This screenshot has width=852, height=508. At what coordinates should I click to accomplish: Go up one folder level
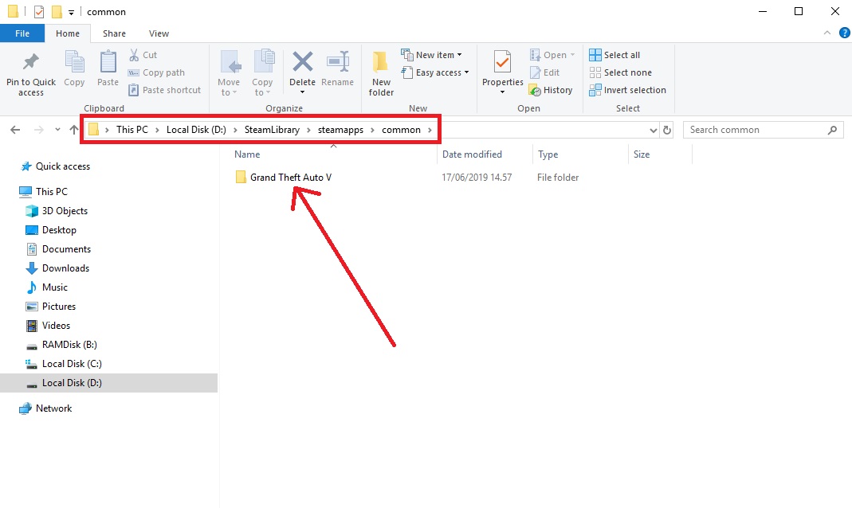74,130
